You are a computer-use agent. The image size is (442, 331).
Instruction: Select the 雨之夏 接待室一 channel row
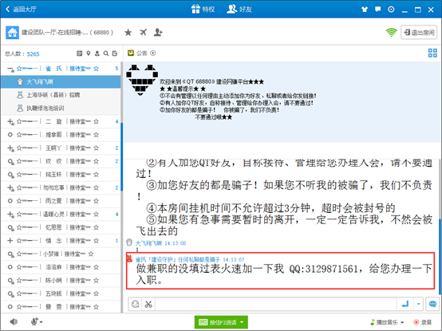61,201
